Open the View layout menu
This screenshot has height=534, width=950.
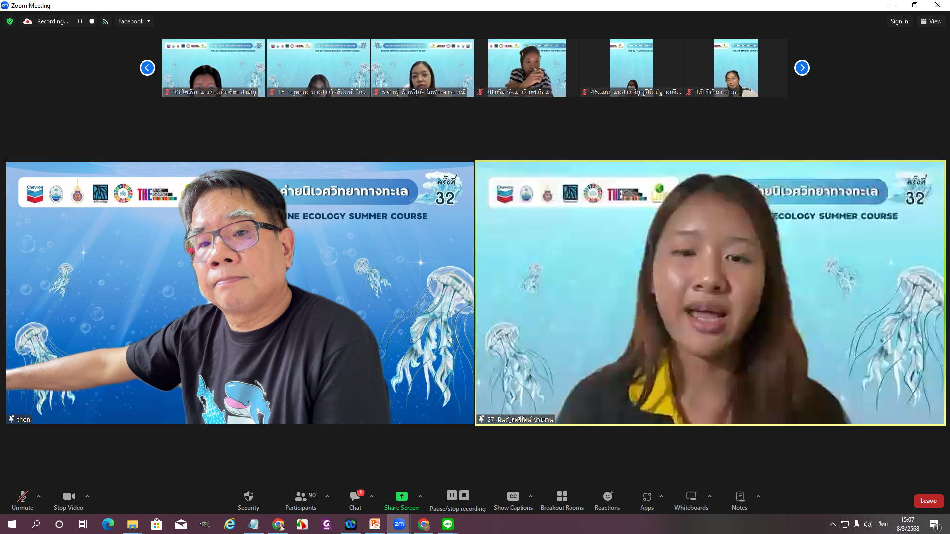tap(931, 21)
